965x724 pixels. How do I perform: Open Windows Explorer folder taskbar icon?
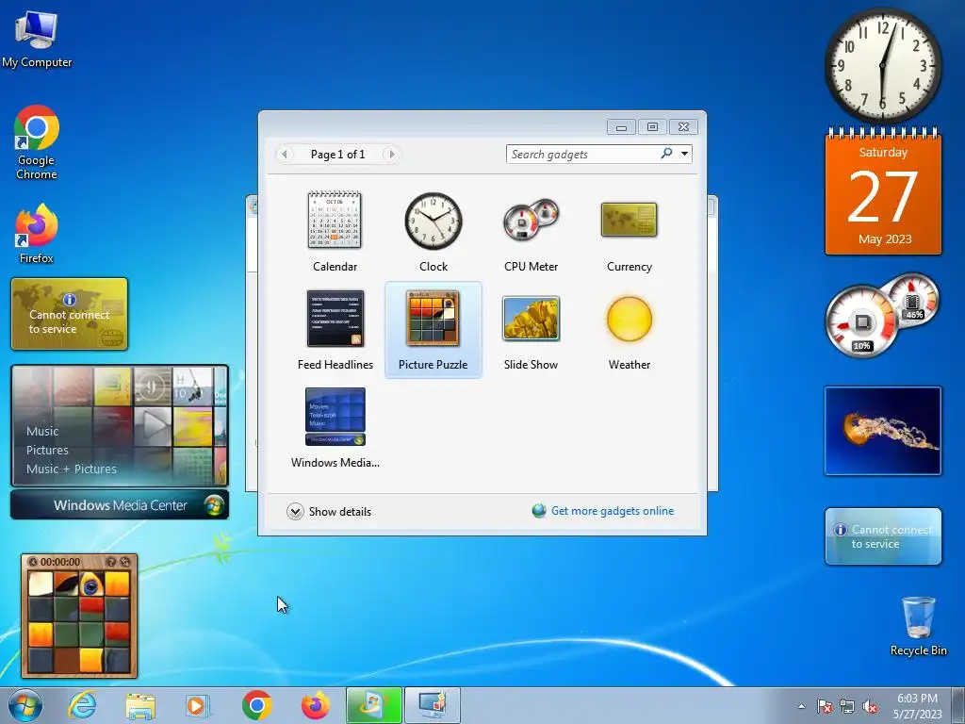(x=140, y=705)
